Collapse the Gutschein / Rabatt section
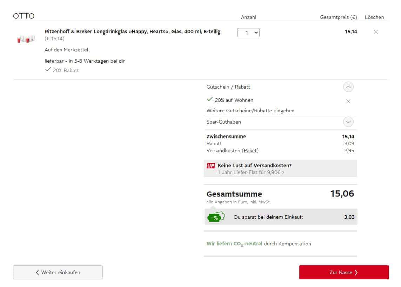 pos(348,87)
